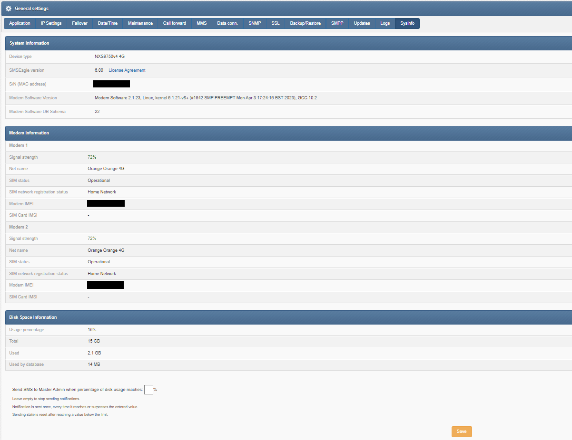Click Modem 1 Home Network registration value
Image resolution: width=572 pixels, height=440 pixels.
click(x=102, y=192)
